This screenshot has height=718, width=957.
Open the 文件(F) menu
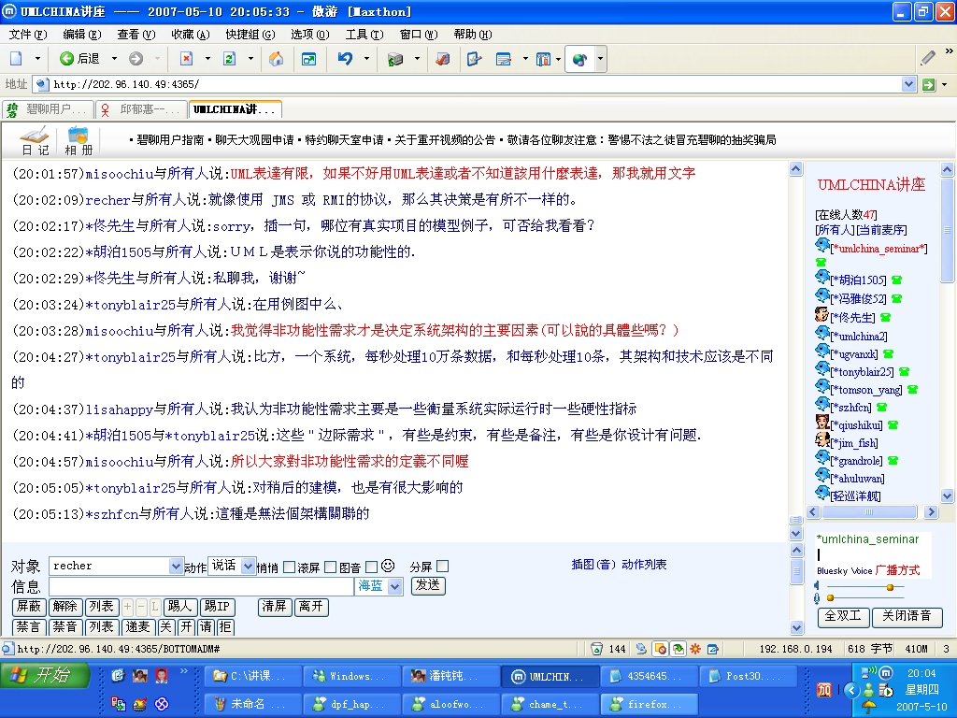(x=27, y=35)
